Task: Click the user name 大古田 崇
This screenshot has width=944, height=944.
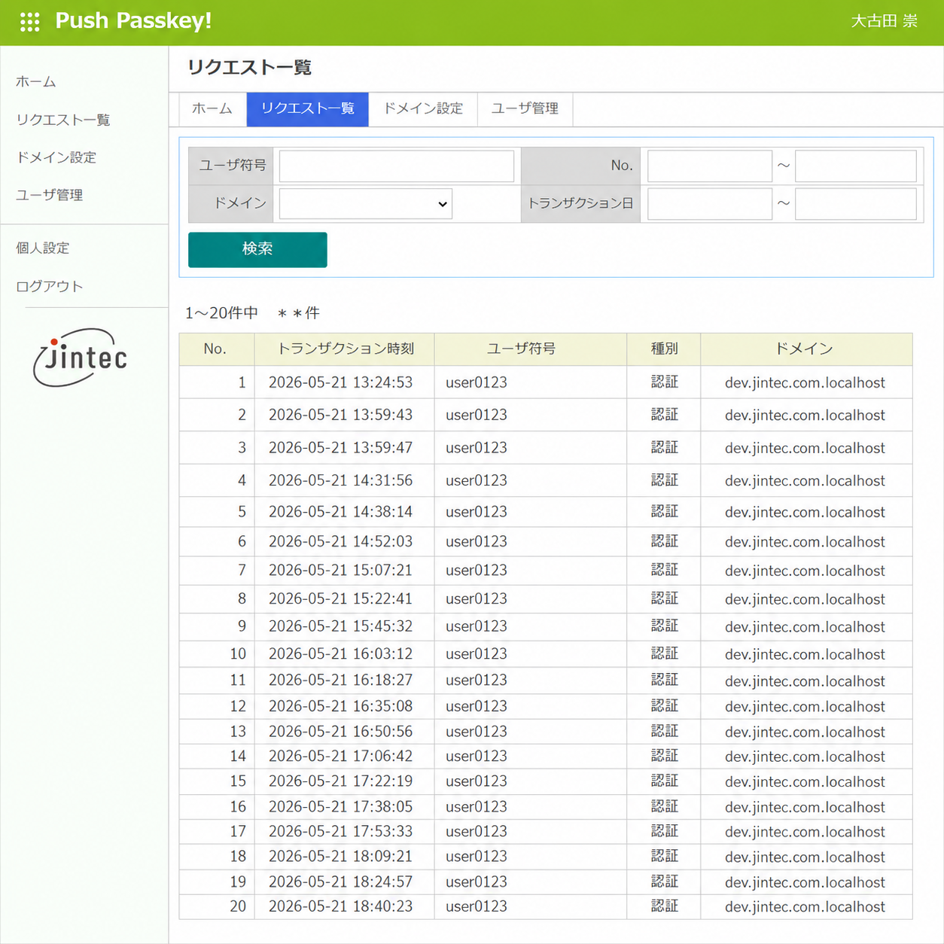Action: pyautogui.click(x=884, y=21)
